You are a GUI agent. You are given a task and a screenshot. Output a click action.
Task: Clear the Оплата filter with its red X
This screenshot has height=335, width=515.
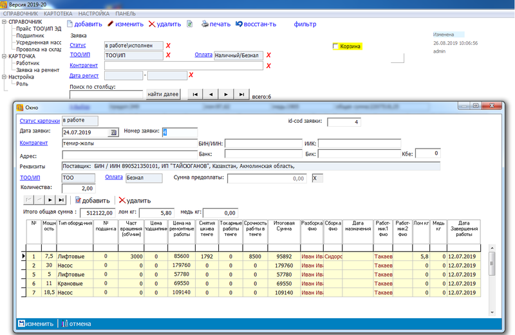268,55
